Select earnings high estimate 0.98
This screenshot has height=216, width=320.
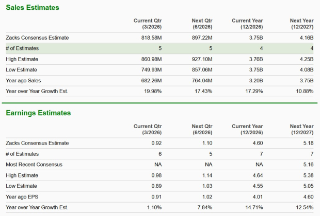[156, 175]
